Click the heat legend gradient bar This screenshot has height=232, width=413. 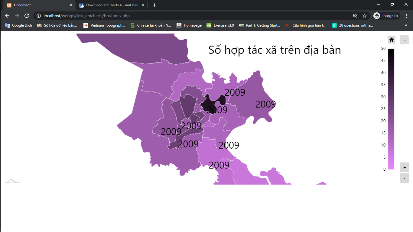point(390,109)
